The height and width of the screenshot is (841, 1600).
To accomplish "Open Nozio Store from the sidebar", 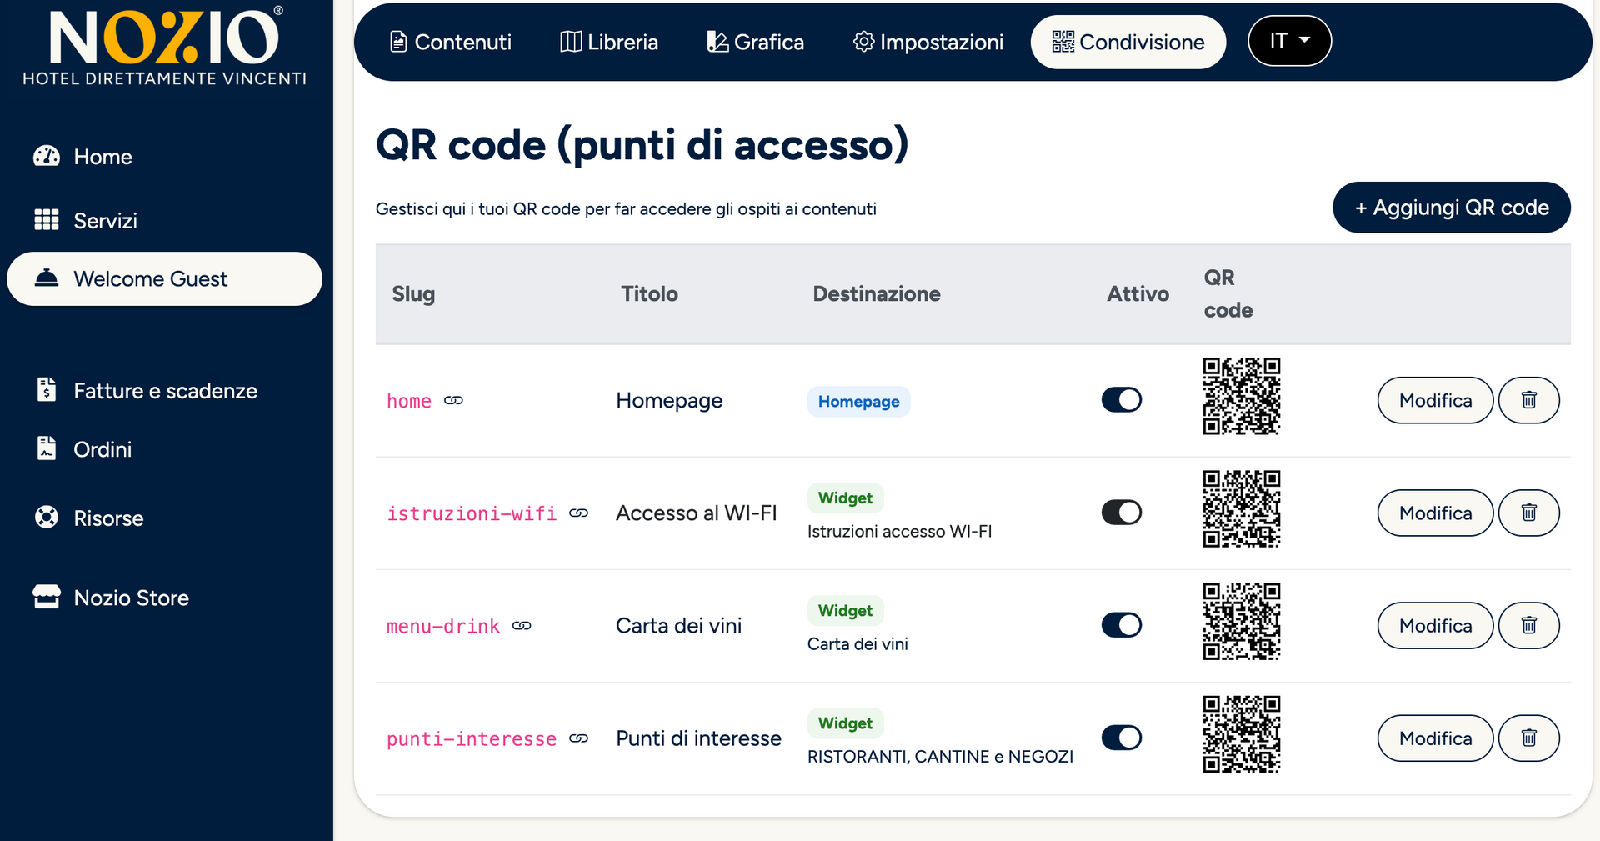I will (x=131, y=598).
